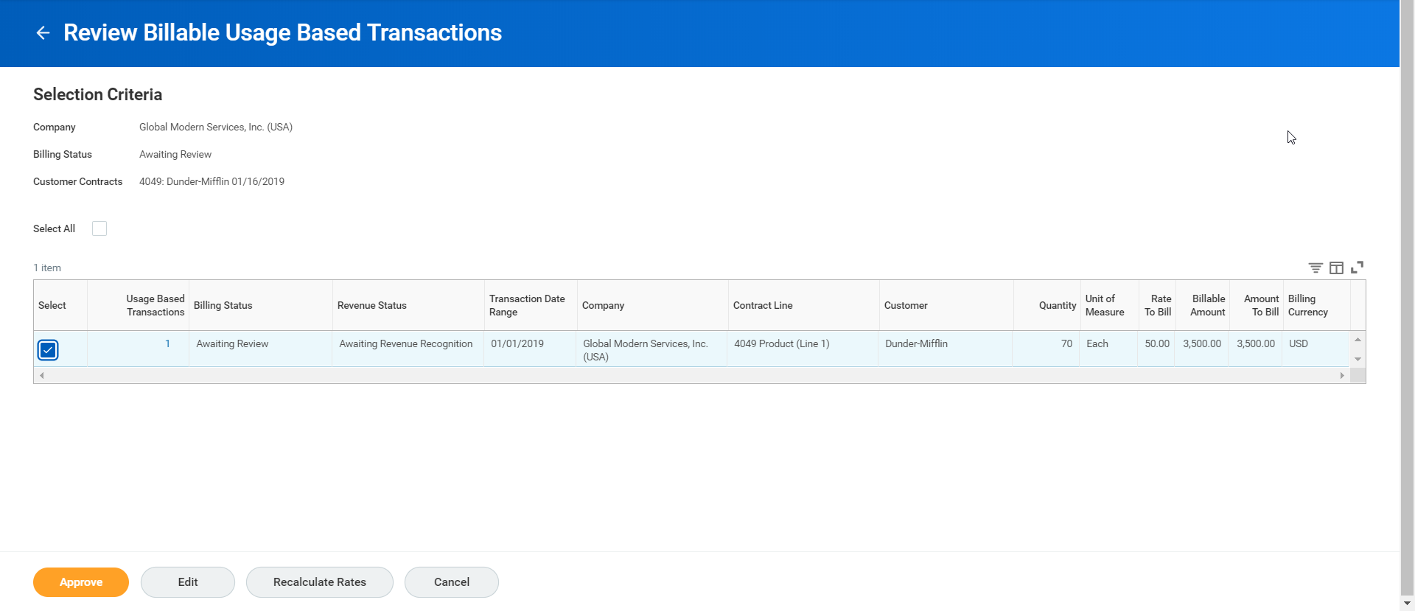Click the grid's vertical scroll down arrow

[1358, 359]
